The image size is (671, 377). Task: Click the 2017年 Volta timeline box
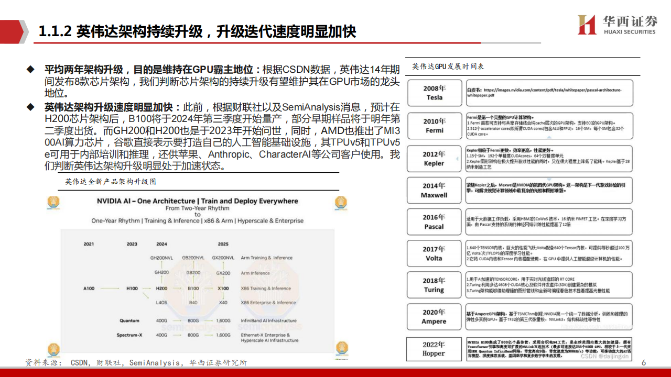434,253
